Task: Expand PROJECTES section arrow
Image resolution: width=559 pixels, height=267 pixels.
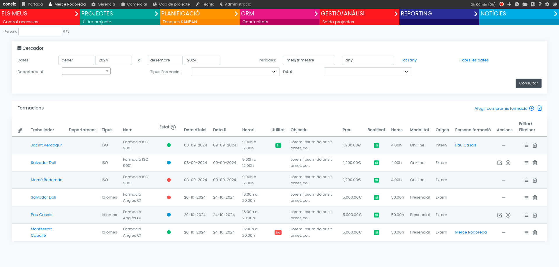Action: 156,14
